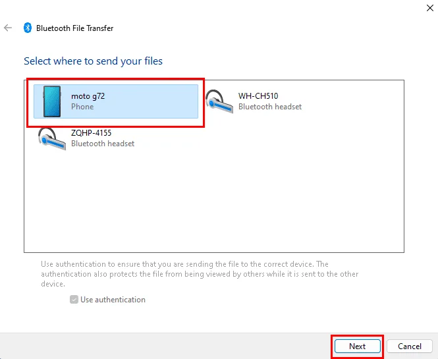Click the Select where to send heading
438x359 pixels.
(x=93, y=61)
